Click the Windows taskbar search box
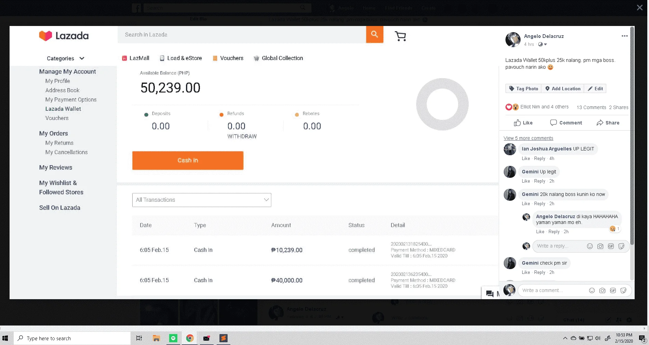 pyautogui.click(x=72, y=338)
